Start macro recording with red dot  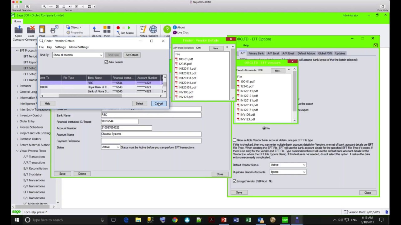click(x=118, y=28)
